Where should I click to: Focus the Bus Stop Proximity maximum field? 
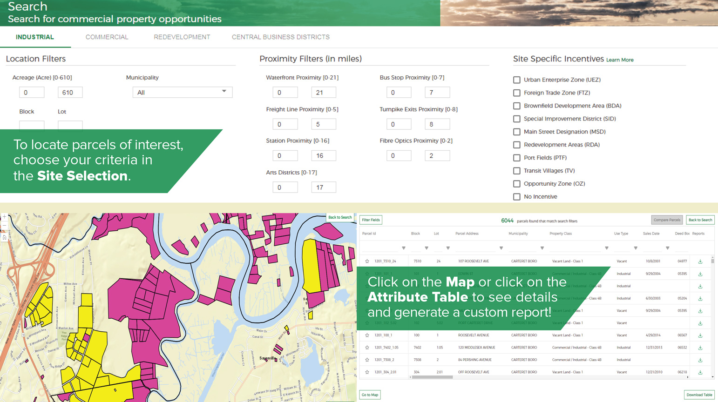(437, 92)
